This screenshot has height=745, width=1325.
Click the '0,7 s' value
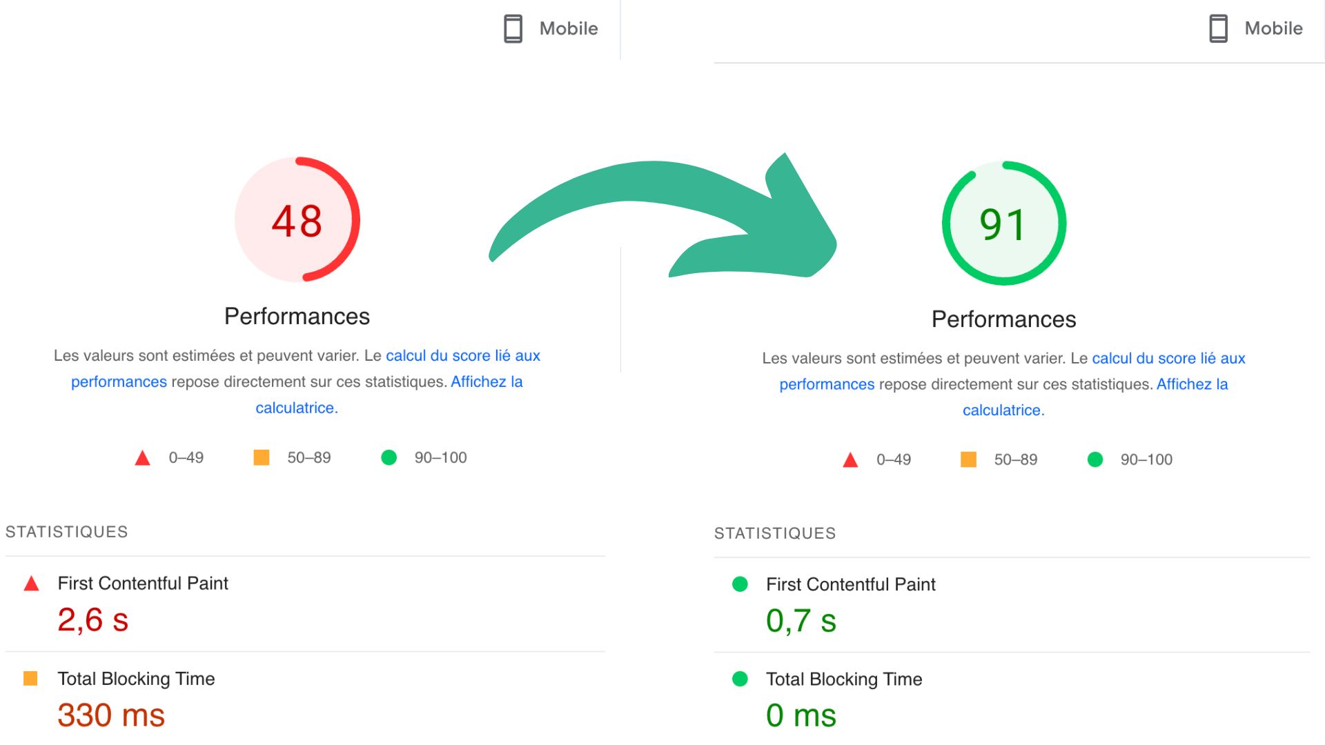tap(801, 622)
